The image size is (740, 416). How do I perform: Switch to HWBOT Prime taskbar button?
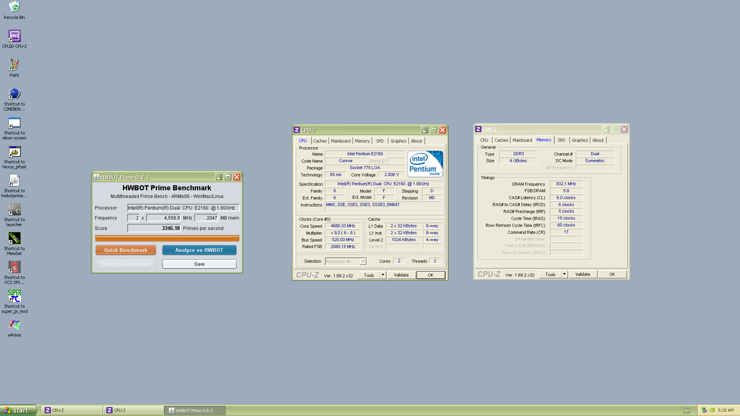pyautogui.click(x=195, y=410)
